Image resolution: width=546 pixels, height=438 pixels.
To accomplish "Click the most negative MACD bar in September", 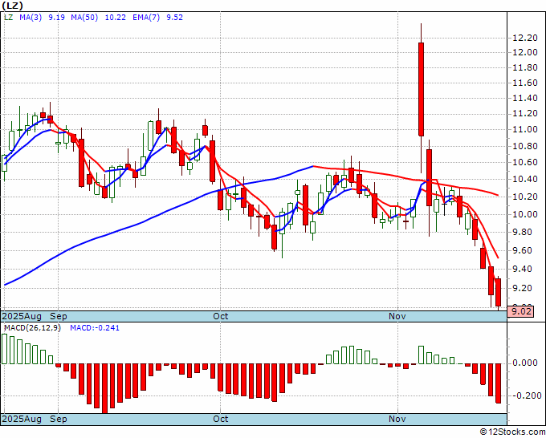I will (104, 388).
